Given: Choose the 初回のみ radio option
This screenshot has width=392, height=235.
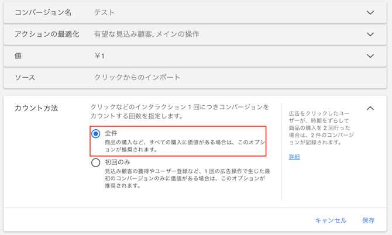Looking at the screenshot, I should 96,163.
